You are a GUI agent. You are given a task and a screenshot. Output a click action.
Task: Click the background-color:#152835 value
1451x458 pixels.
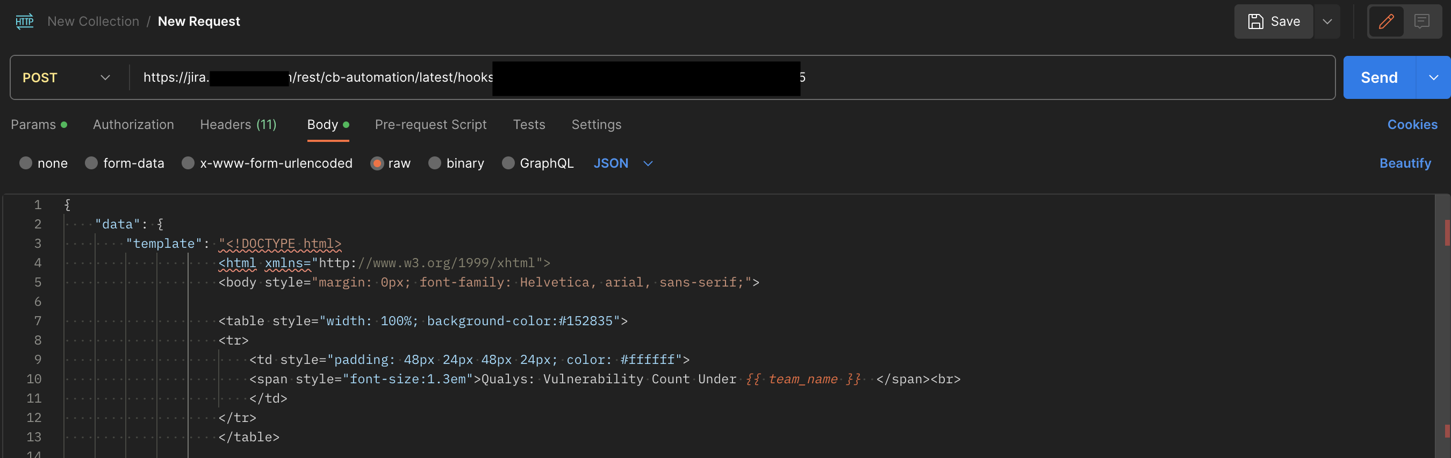pos(519,320)
